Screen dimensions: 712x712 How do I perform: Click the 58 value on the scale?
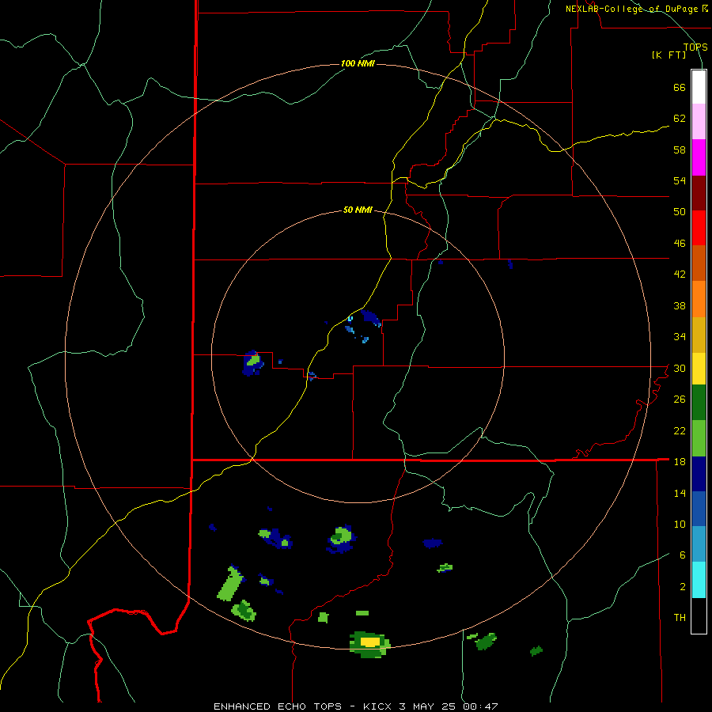tap(680, 150)
